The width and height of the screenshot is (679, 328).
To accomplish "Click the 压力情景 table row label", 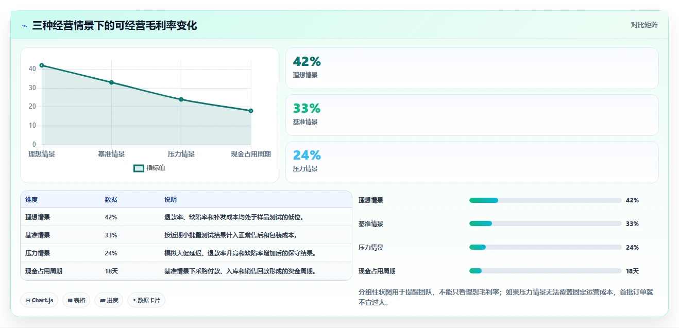I will click(x=38, y=253).
